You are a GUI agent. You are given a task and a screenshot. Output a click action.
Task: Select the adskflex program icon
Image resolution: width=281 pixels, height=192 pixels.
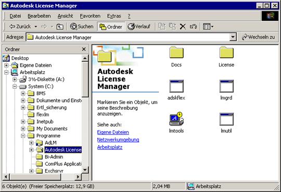[x=176, y=86]
